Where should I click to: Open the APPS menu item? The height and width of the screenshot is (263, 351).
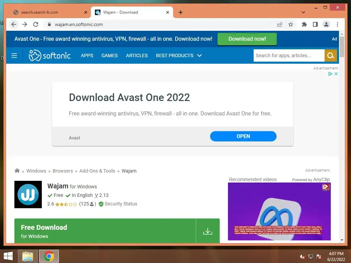coord(87,55)
